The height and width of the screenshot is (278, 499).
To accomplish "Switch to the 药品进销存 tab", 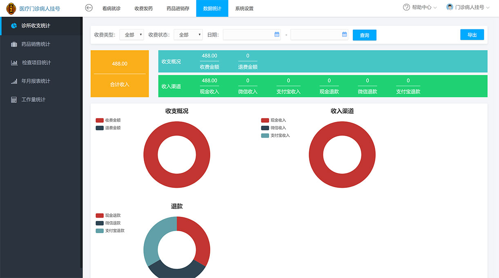I will coord(178,9).
